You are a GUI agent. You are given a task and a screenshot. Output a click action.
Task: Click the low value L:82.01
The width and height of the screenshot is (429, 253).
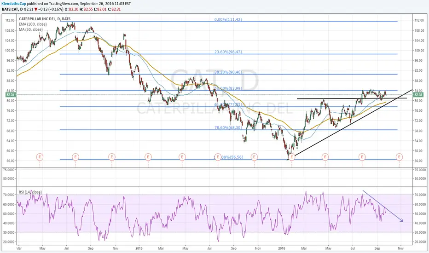pyautogui.click(x=100, y=9)
